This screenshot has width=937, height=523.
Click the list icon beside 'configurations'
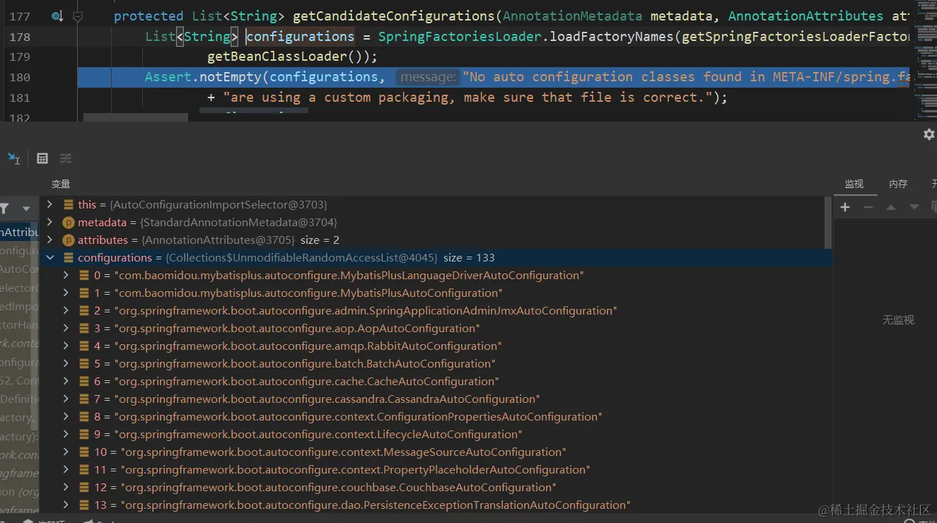tap(69, 258)
